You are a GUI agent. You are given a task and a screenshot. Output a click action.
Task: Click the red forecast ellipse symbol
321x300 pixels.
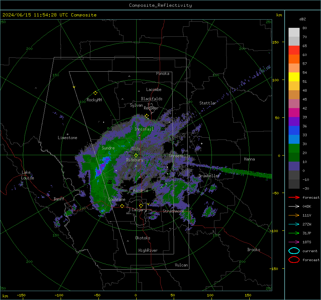[294, 260]
